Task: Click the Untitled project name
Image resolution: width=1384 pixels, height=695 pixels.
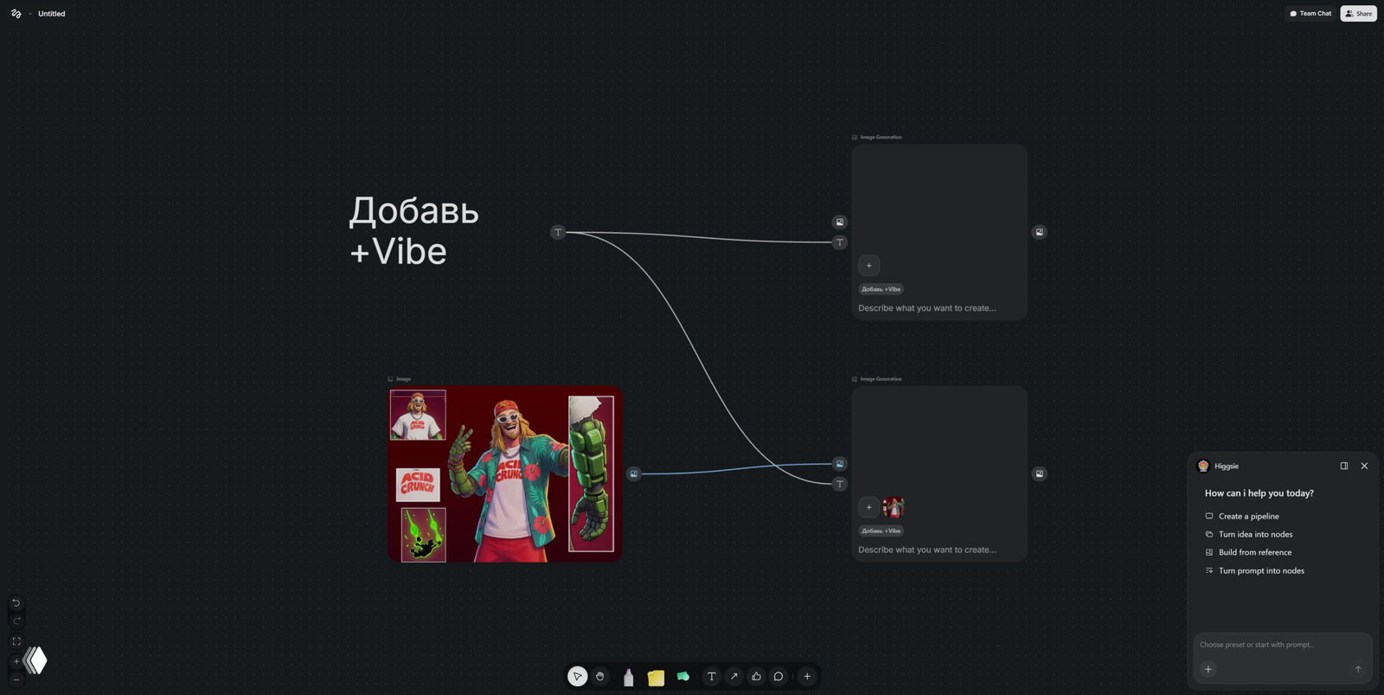Action: [52, 14]
